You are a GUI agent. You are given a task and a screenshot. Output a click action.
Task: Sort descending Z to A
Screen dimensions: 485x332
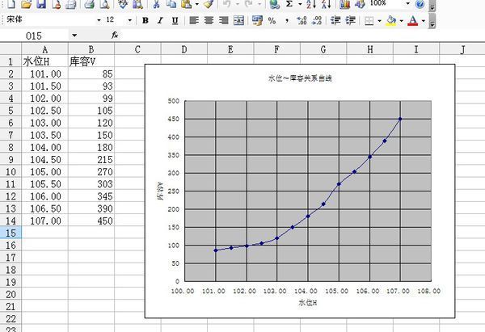326,4
